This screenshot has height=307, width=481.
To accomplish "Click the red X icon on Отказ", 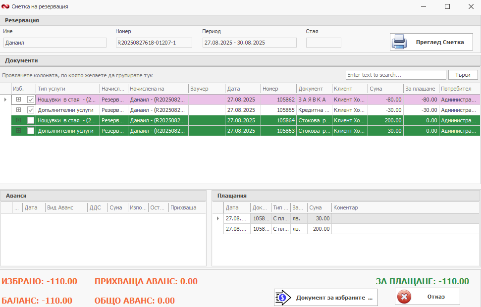I will pyautogui.click(x=405, y=297).
